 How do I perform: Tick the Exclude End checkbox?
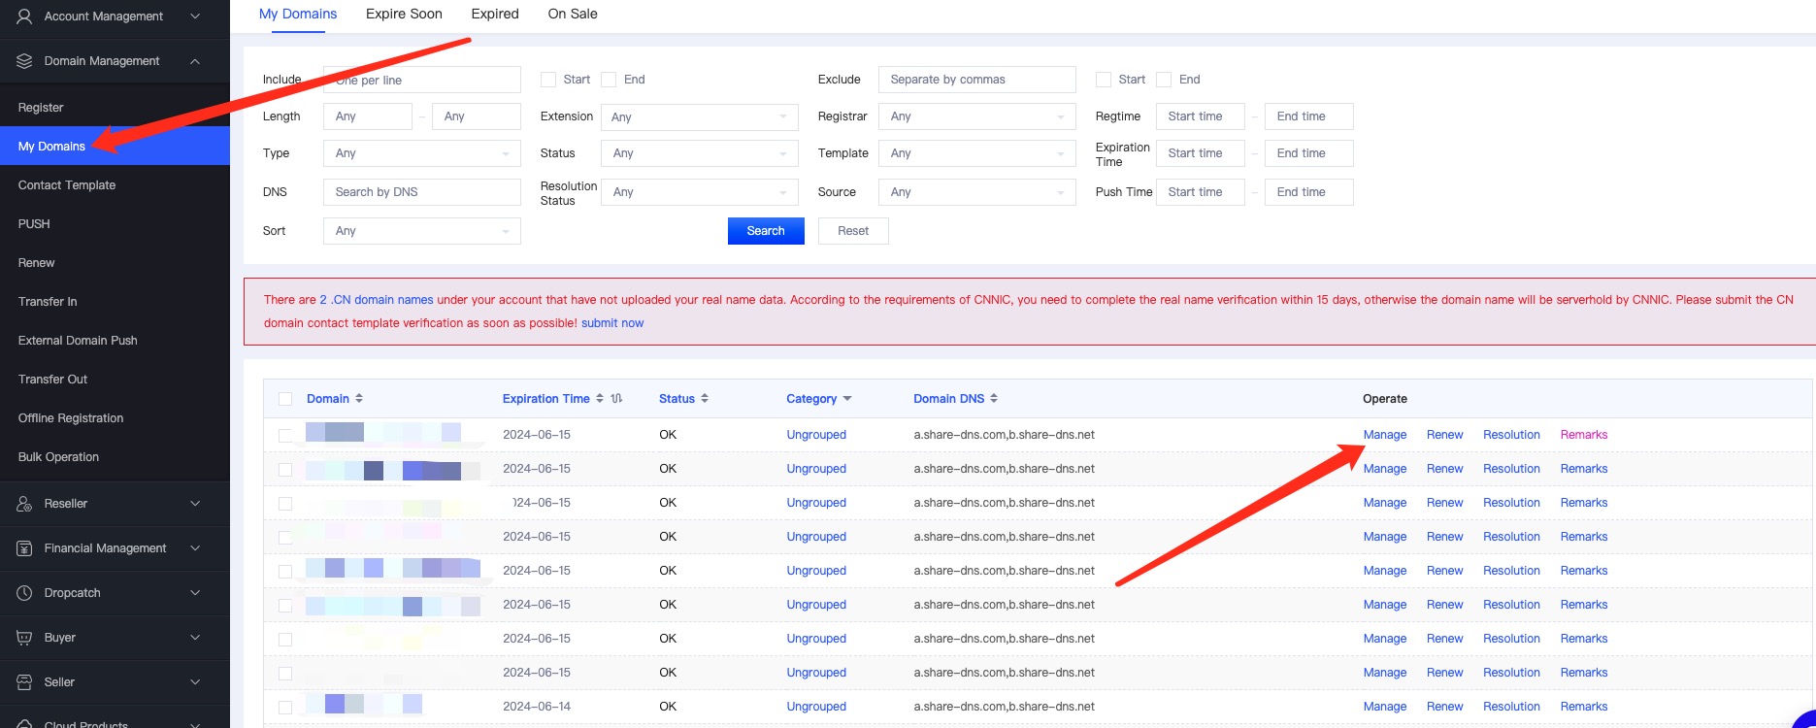(1164, 80)
